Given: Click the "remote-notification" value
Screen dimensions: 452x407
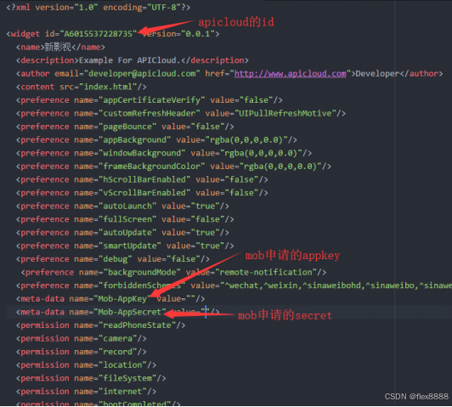Looking at the screenshot, I should (x=266, y=273).
